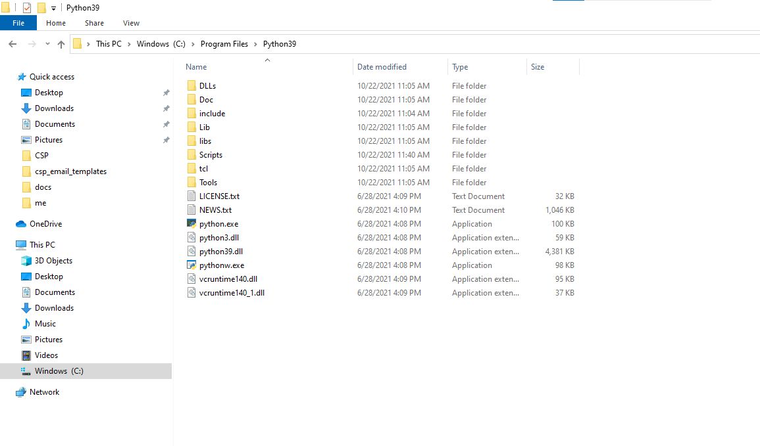Viewport: 760px width, 446px height.
Task: Select the libs folder
Action: (205, 141)
